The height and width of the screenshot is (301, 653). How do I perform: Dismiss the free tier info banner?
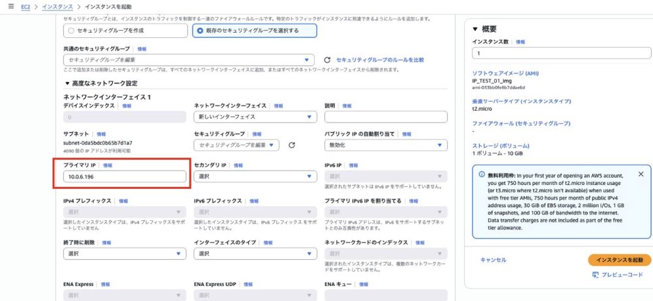coord(641,175)
